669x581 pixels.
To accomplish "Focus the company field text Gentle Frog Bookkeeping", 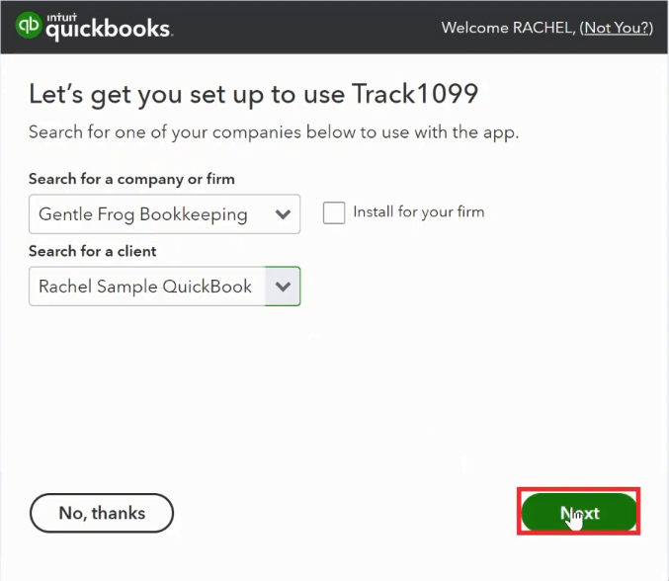I will click(x=143, y=214).
